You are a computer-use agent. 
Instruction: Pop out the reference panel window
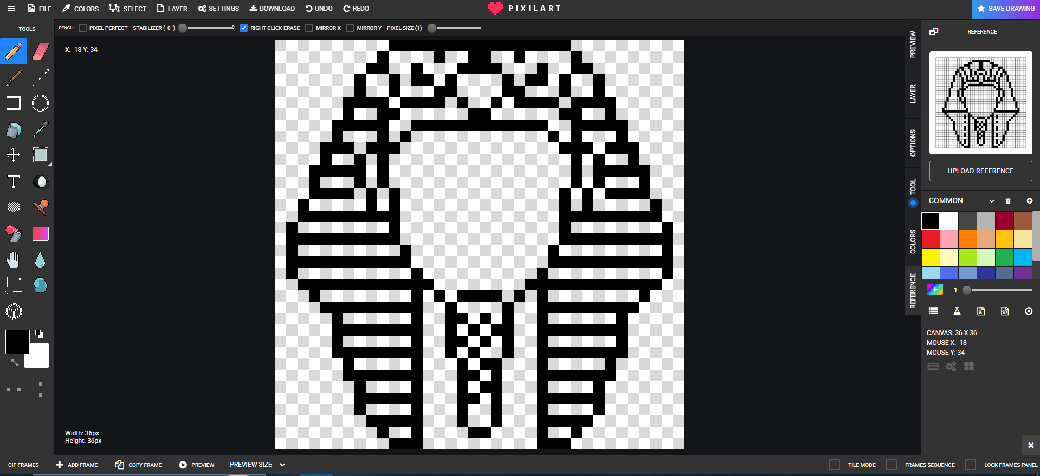click(934, 31)
